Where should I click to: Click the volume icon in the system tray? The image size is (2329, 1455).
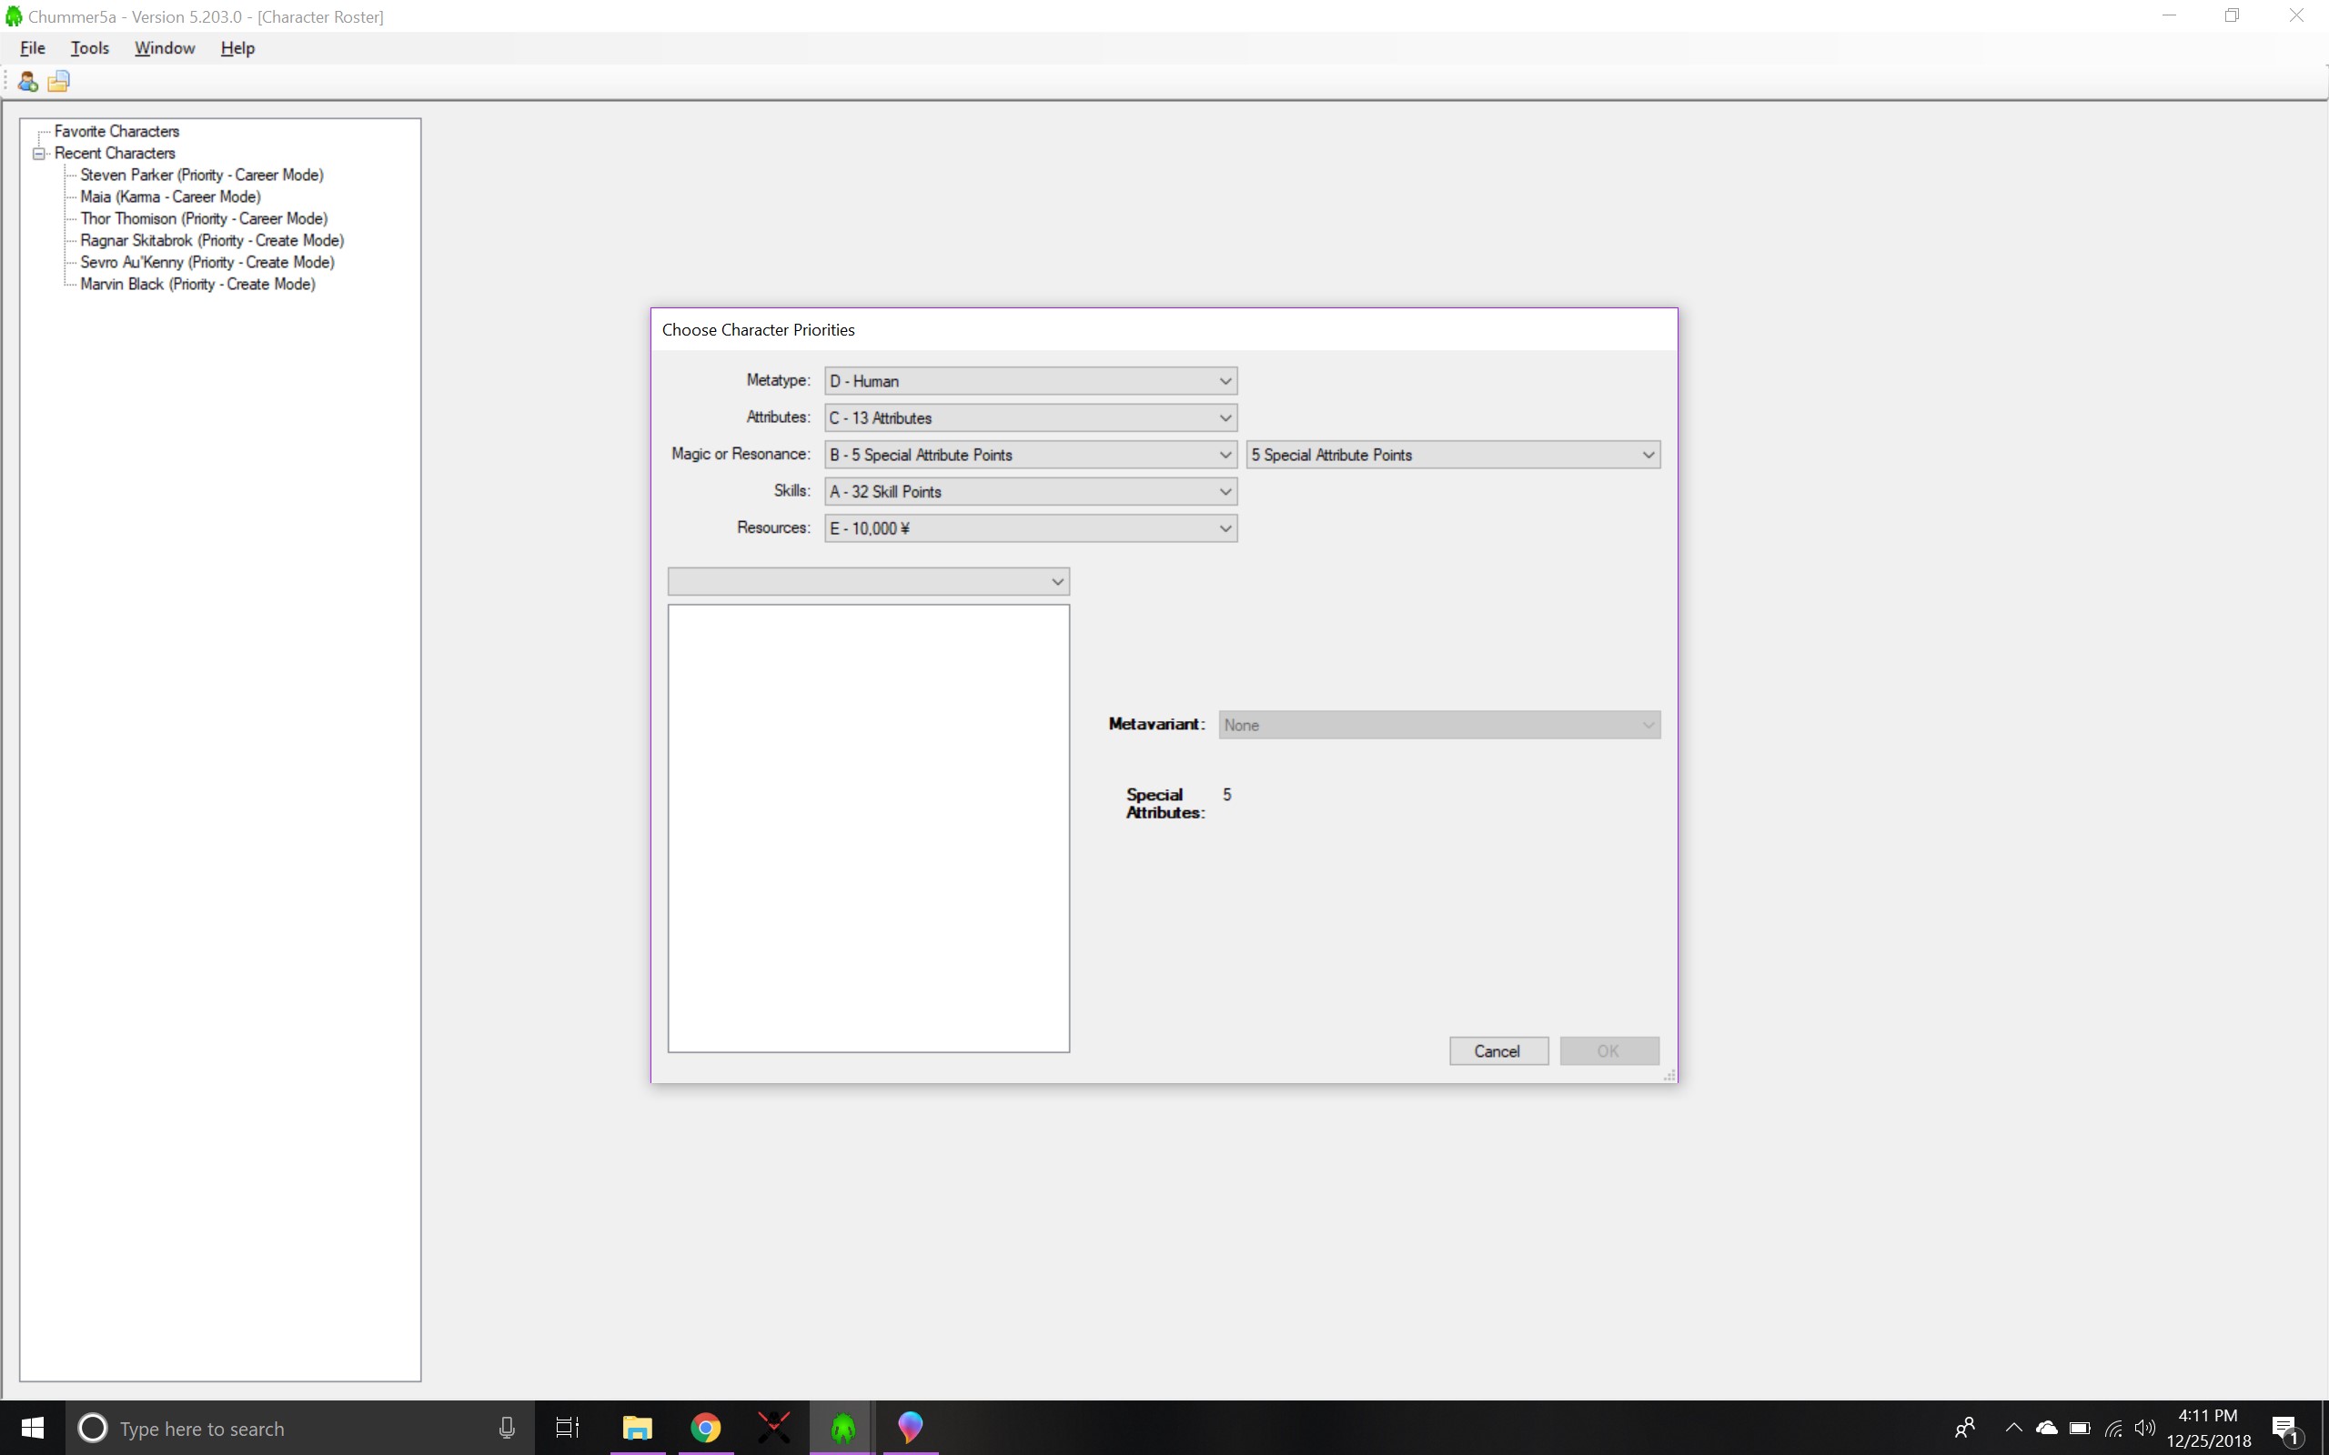(2147, 1428)
